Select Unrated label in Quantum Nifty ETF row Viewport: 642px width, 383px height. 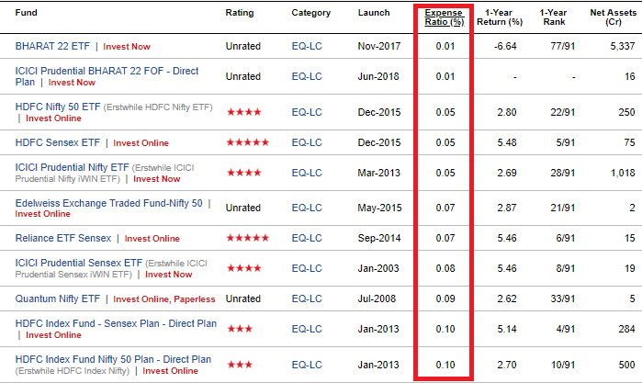[243, 299]
